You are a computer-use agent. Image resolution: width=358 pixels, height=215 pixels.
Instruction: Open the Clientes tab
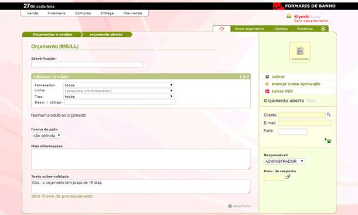(281, 29)
